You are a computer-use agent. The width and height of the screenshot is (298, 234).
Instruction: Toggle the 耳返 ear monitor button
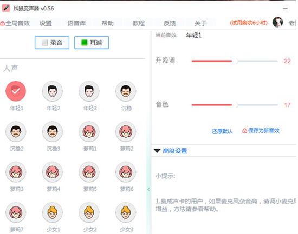click(x=92, y=43)
